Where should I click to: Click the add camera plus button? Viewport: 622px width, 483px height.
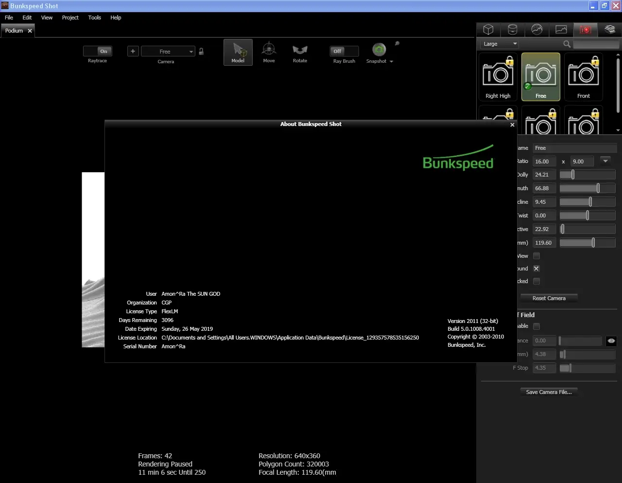coord(133,51)
